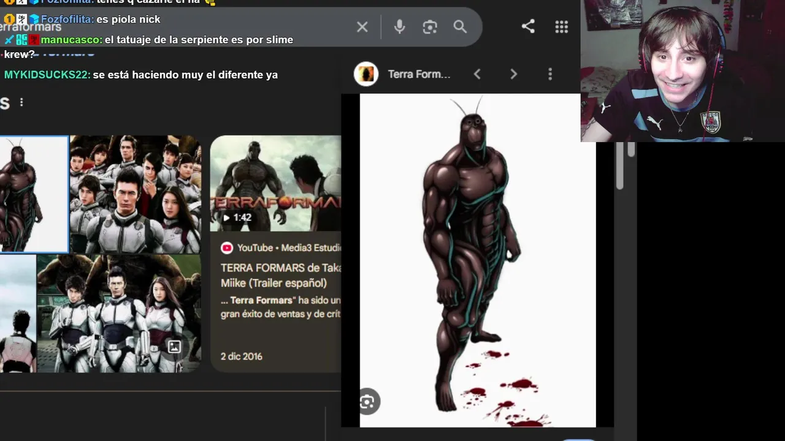Go to previous image with left chevron
The image size is (785, 441).
tap(477, 74)
